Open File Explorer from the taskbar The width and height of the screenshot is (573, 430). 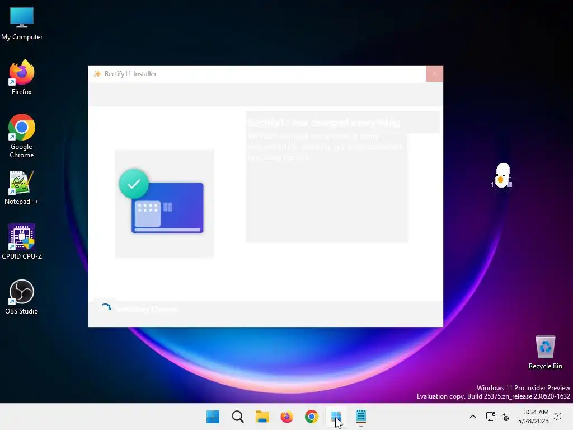tap(262, 417)
